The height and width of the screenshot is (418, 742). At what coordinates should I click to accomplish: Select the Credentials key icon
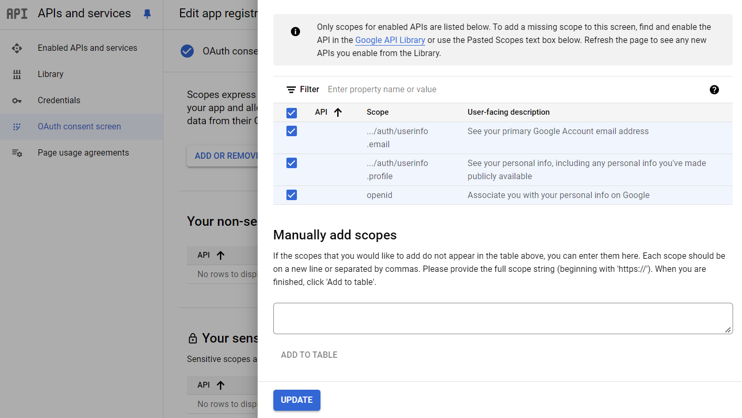pos(17,100)
